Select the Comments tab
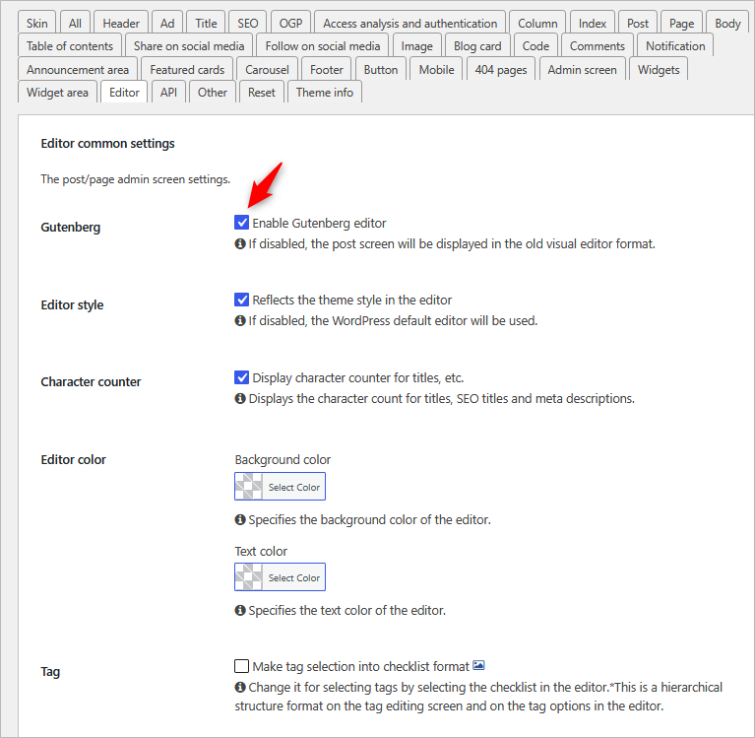This screenshot has width=755, height=738. [598, 46]
